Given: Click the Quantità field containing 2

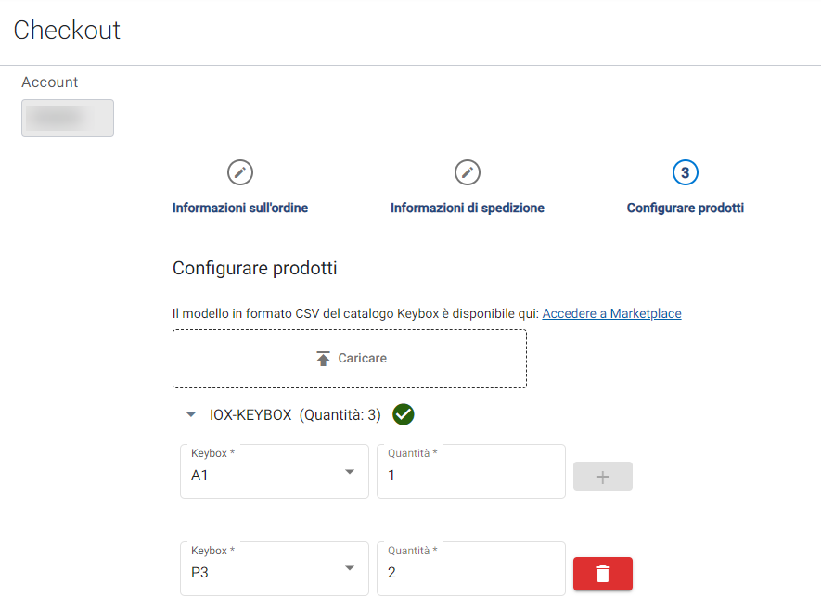Looking at the screenshot, I should click(470, 571).
